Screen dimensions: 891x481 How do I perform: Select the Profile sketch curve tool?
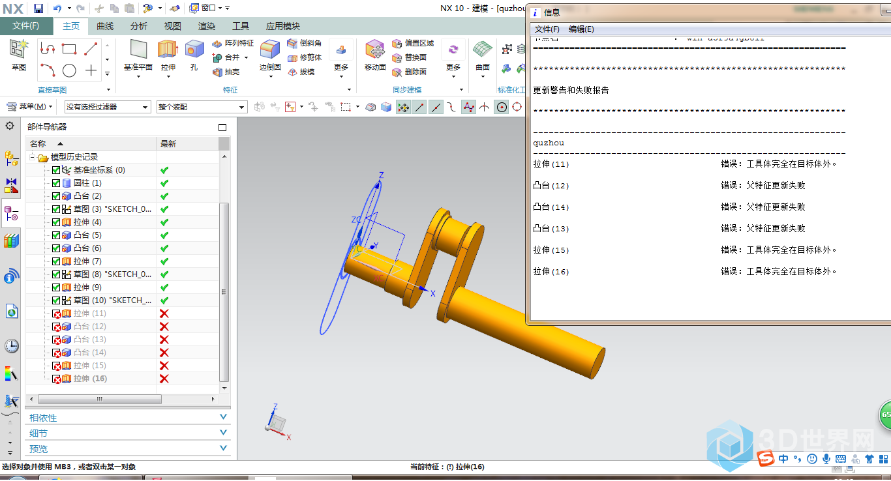[x=48, y=49]
